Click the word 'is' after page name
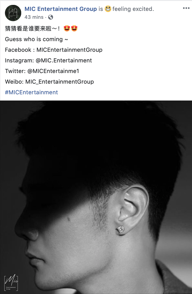 click(x=101, y=9)
